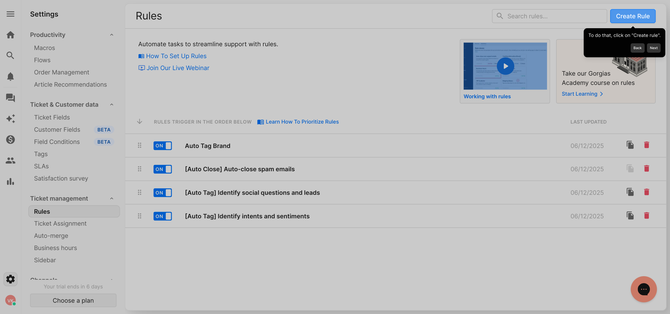
Task: Open the chat support bubble widget
Action: point(643,289)
